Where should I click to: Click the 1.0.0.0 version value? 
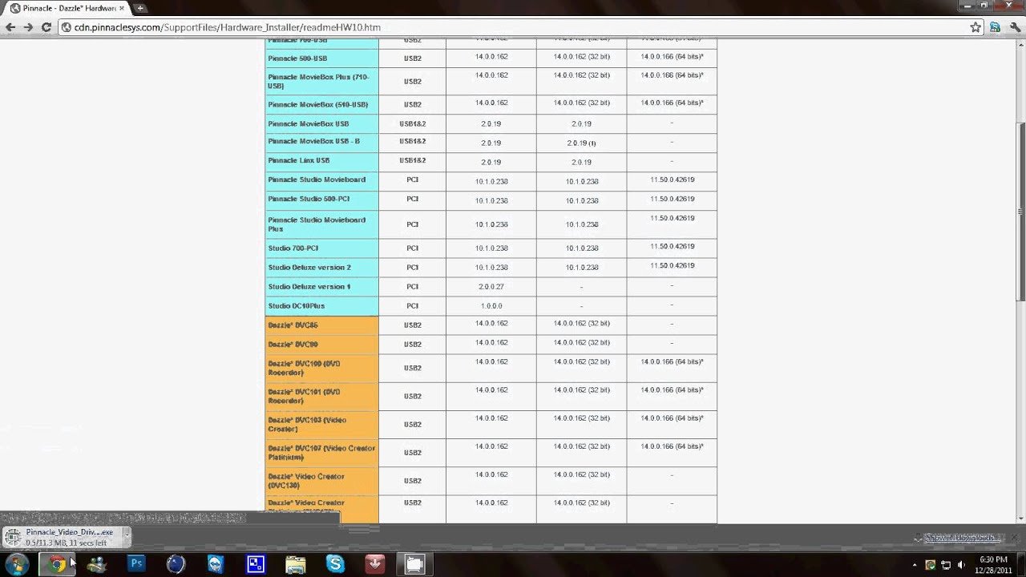491,306
